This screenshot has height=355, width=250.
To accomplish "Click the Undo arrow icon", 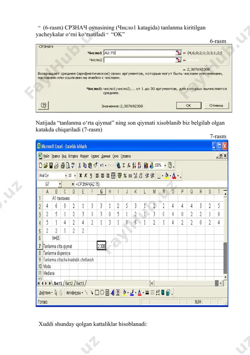I will 102,166.
